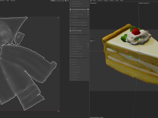Open UV Rectangularize options gear
This screenshot has height=118, width=158.
88,46
